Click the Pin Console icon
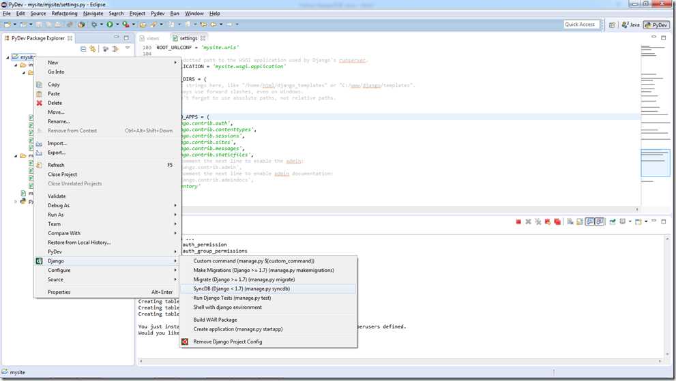This screenshot has height=381, width=676. click(x=613, y=222)
